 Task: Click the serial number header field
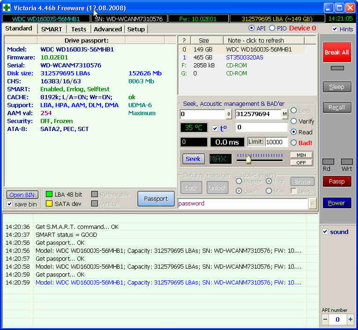point(129,19)
